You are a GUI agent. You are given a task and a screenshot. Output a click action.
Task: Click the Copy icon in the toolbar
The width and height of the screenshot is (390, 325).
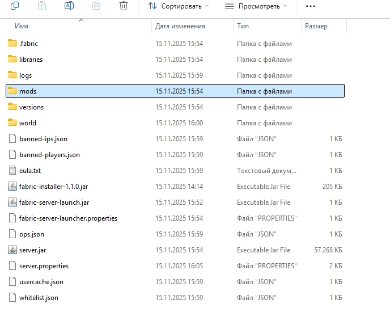(x=14, y=6)
